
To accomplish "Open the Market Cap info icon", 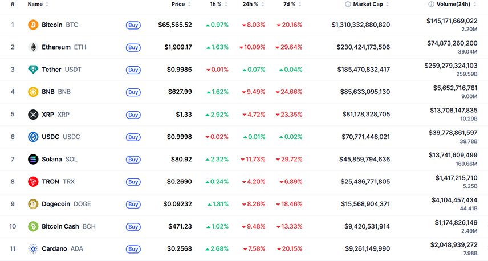I will tap(348, 5).
